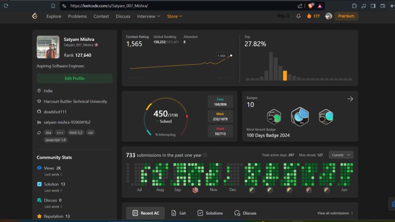The width and height of the screenshot is (395, 222).
Task: Click the Premium button
Action: click(x=346, y=16)
